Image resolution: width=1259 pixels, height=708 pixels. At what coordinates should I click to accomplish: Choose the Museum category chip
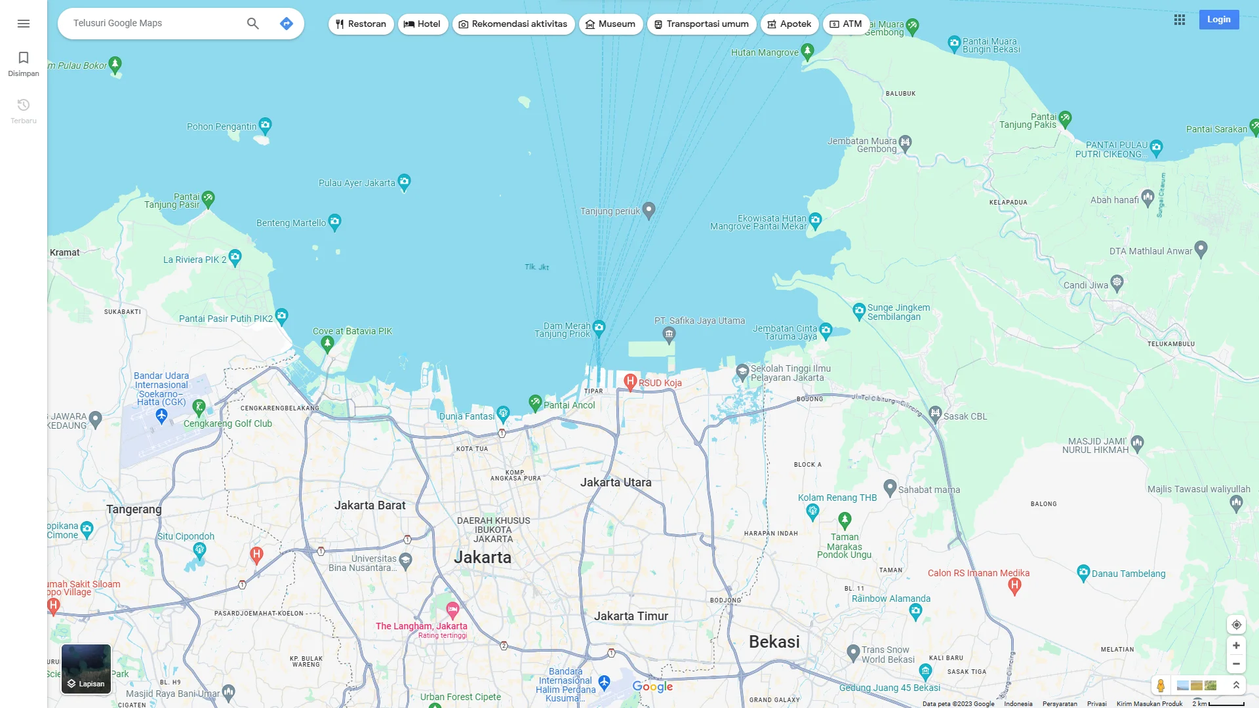[610, 24]
